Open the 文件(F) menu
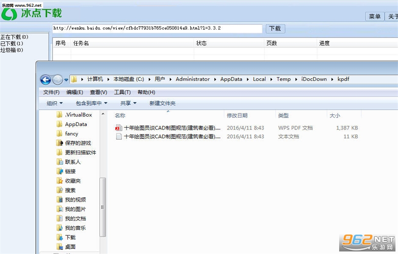This screenshot has width=398, height=254. click(x=51, y=92)
